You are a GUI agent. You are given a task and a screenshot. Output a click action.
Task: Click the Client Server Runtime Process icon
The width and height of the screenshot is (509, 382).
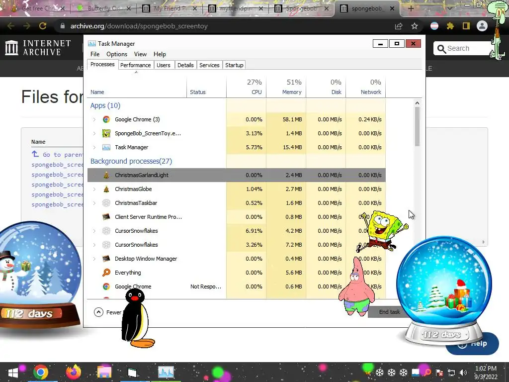[x=106, y=217]
